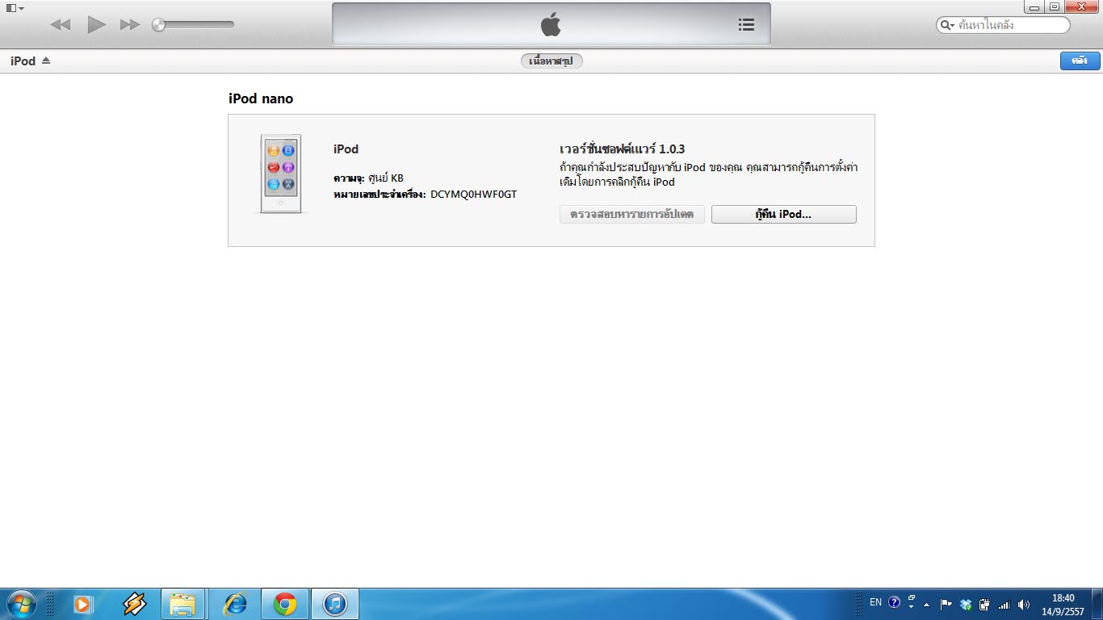Click the iPod nano heading

[x=261, y=98]
